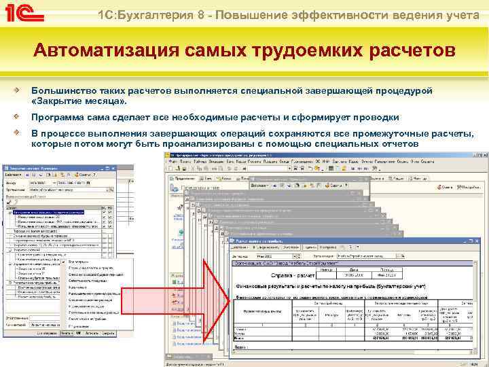Viewport: 489px width, 367px height.
Task: Open the search combo box in main toolbar
Action: (x=270, y=169)
